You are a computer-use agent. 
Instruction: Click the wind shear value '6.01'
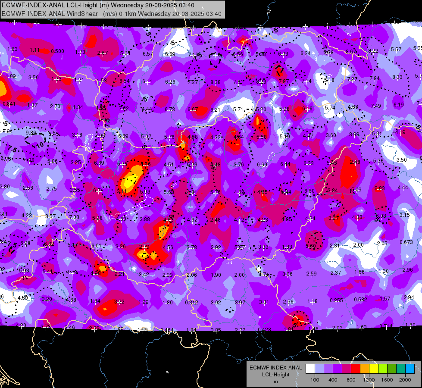(96, 246)
